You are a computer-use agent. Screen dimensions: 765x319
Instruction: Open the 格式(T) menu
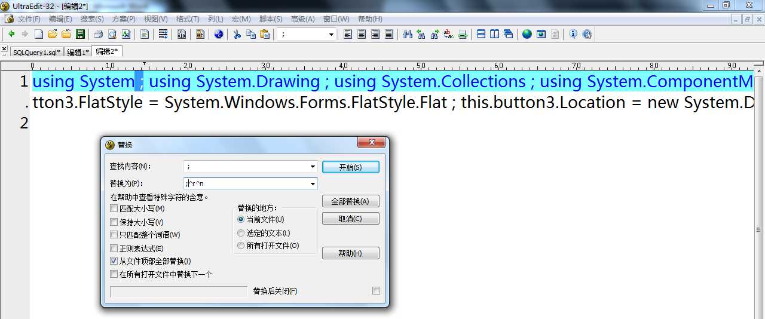click(x=188, y=19)
